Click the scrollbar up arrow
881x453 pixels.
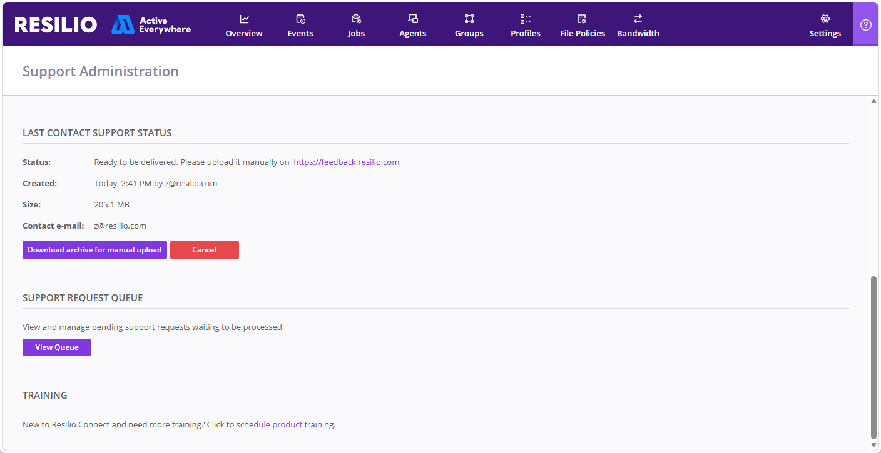(874, 102)
